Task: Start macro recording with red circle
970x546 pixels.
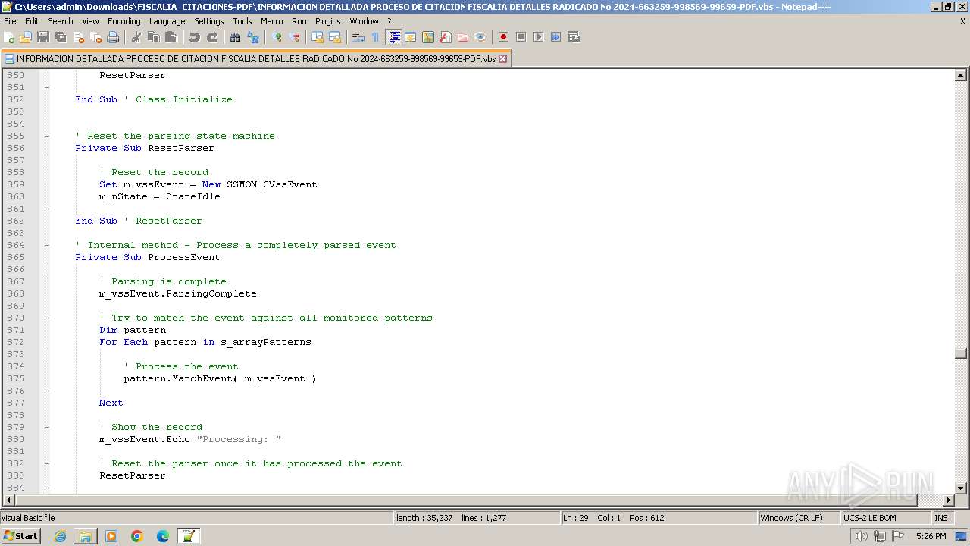Action: (x=504, y=37)
